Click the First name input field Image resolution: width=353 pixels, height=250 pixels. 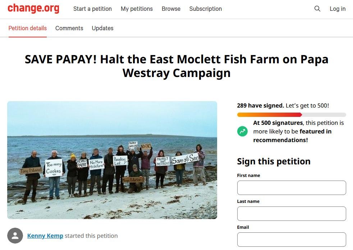point(291,187)
